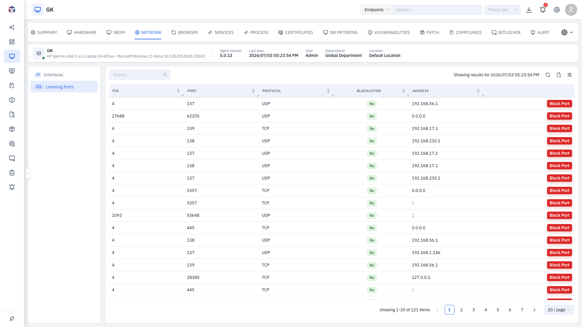Go to page 3 of results
The image size is (582, 327).
(x=473, y=310)
